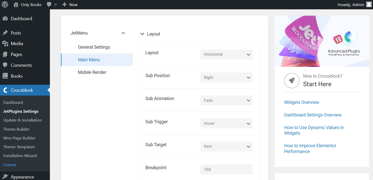Image resolution: width=373 pixels, height=180 pixels.
Task: Click the Dashboard gauge icon in sidebar
Action: point(5,19)
